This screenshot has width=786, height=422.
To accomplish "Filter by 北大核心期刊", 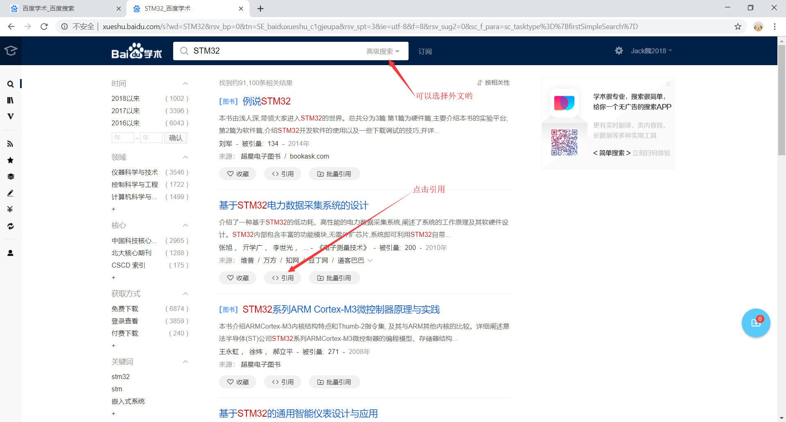I will pyautogui.click(x=131, y=253).
